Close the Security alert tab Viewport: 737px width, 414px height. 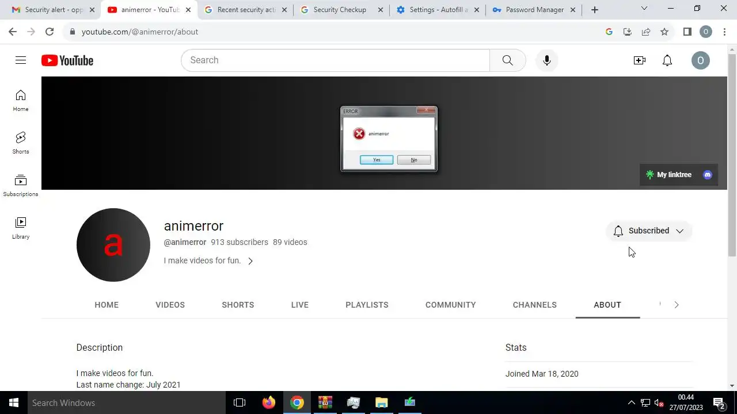coord(92,10)
